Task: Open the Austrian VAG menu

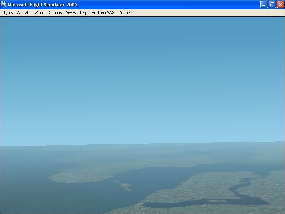Action: (x=103, y=12)
